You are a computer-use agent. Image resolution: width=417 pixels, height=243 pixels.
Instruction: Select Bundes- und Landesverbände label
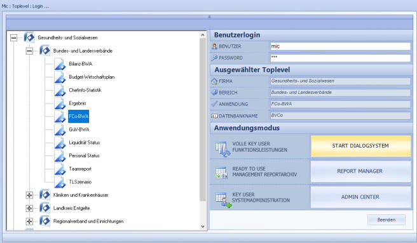click(83, 51)
